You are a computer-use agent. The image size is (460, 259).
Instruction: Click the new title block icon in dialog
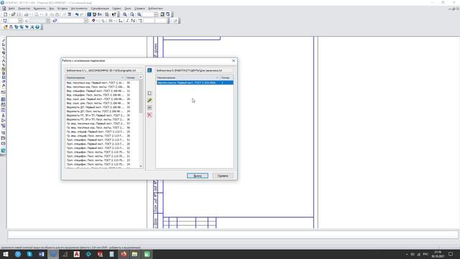pos(149,93)
